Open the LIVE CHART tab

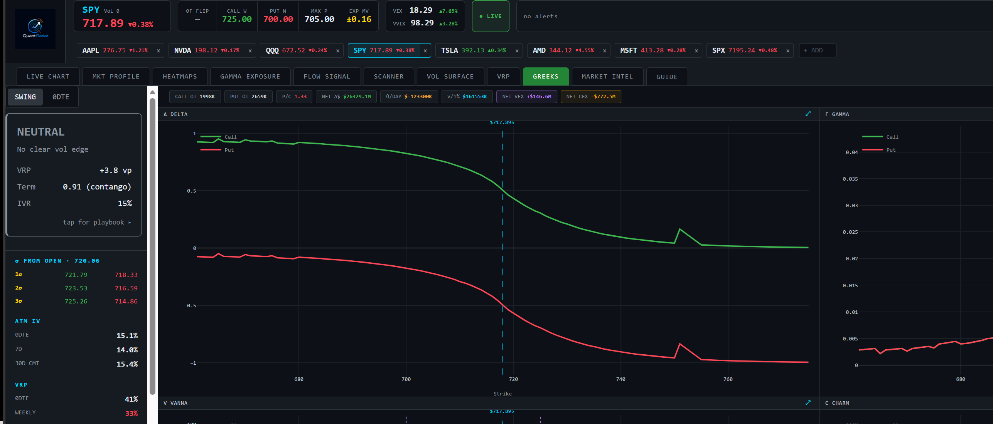click(x=48, y=77)
